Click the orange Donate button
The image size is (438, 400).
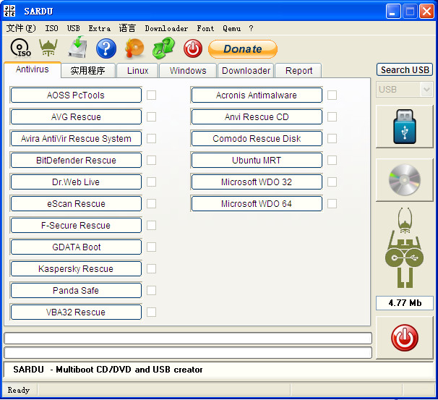point(243,49)
